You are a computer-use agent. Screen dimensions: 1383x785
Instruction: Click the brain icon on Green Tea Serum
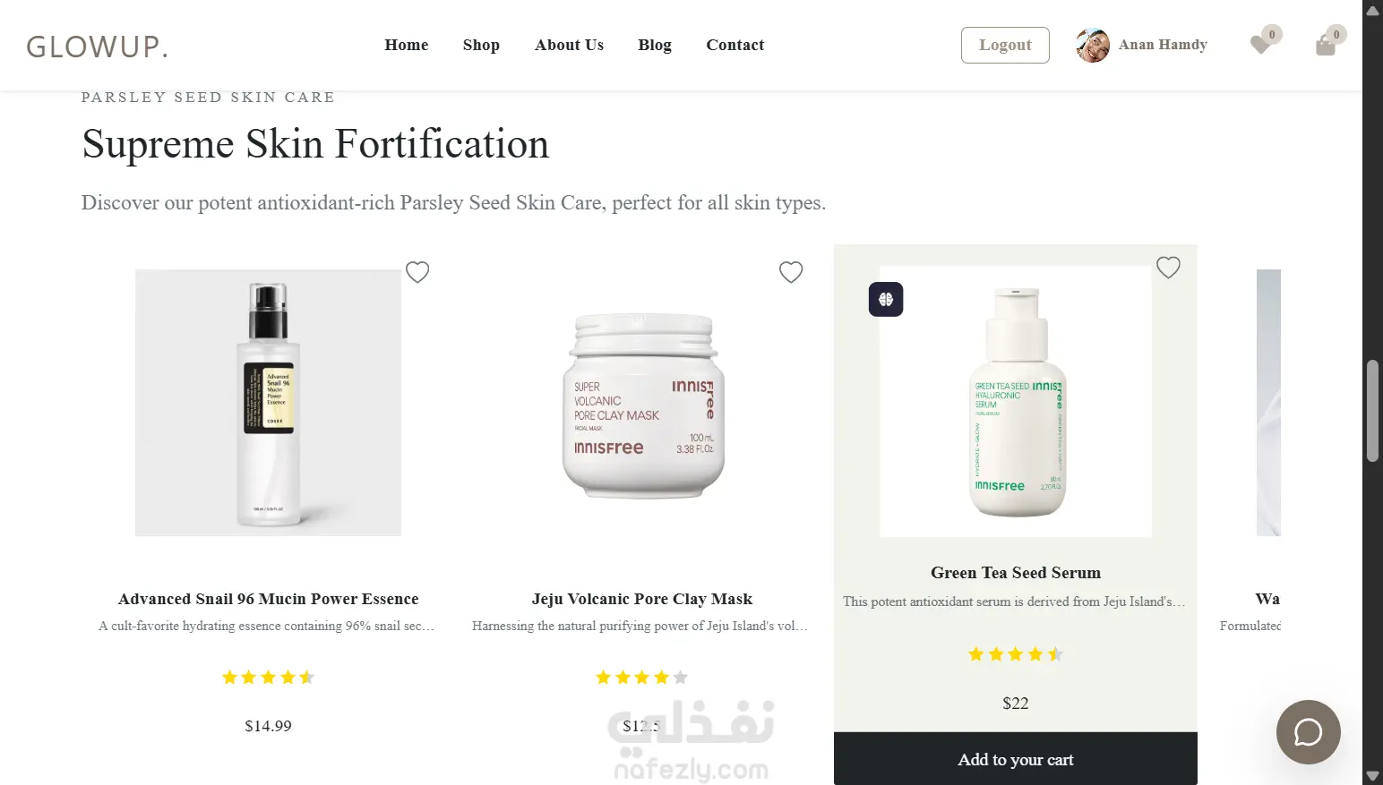pyautogui.click(x=886, y=300)
